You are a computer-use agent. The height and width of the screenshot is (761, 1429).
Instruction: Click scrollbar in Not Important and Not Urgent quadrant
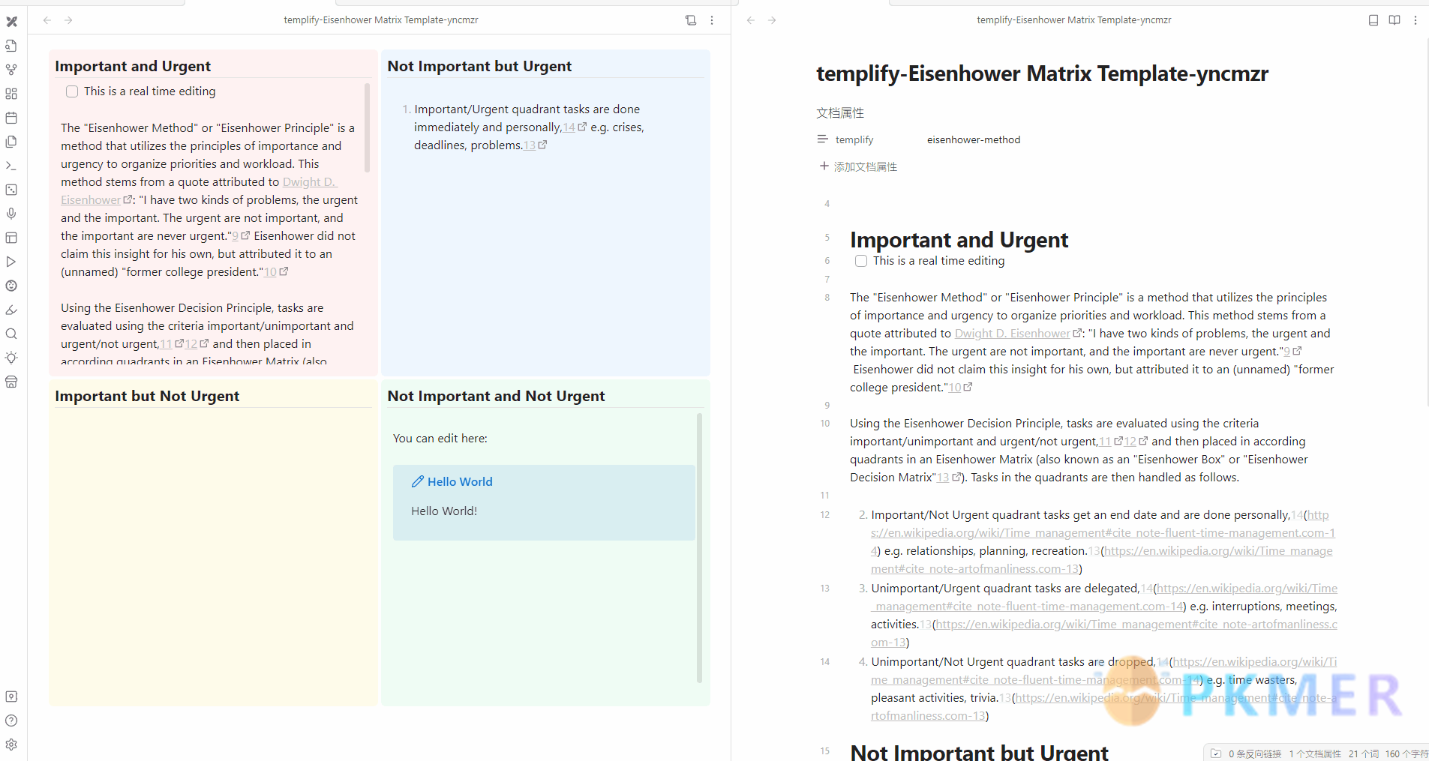[x=699, y=547]
